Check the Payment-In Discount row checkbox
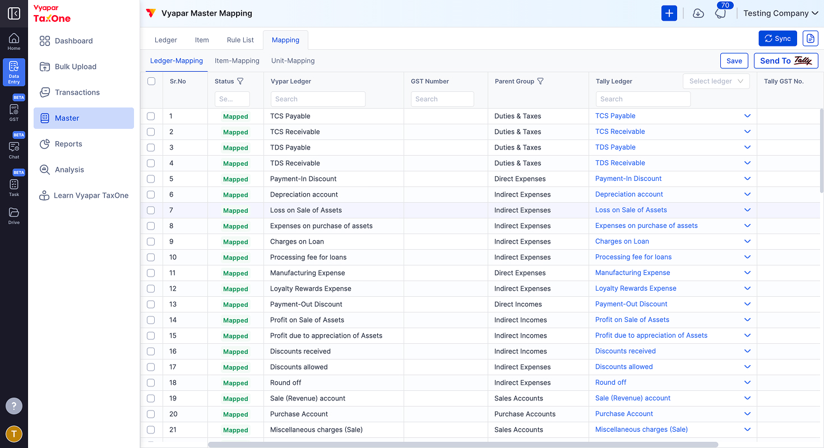The width and height of the screenshot is (824, 448). click(x=151, y=179)
